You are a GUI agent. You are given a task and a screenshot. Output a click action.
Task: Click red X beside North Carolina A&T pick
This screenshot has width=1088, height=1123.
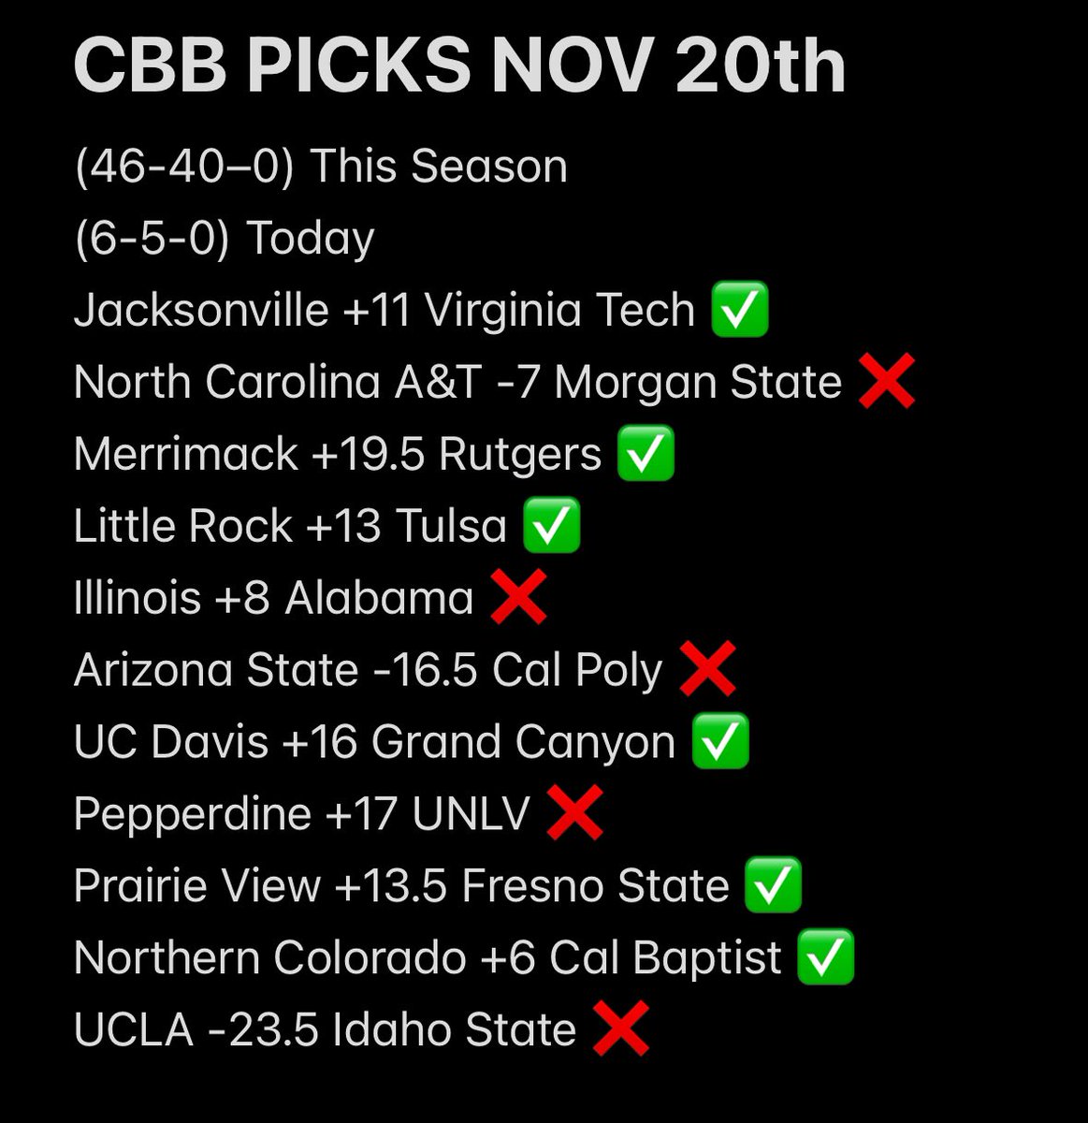(886, 382)
